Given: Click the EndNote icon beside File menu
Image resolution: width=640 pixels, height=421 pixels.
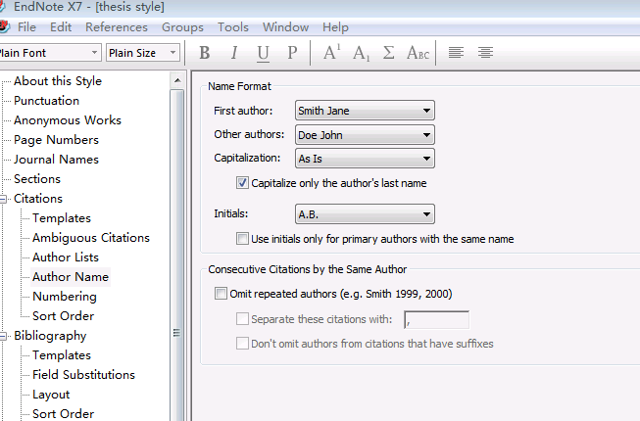Looking at the screenshot, I should pos(4,26).
